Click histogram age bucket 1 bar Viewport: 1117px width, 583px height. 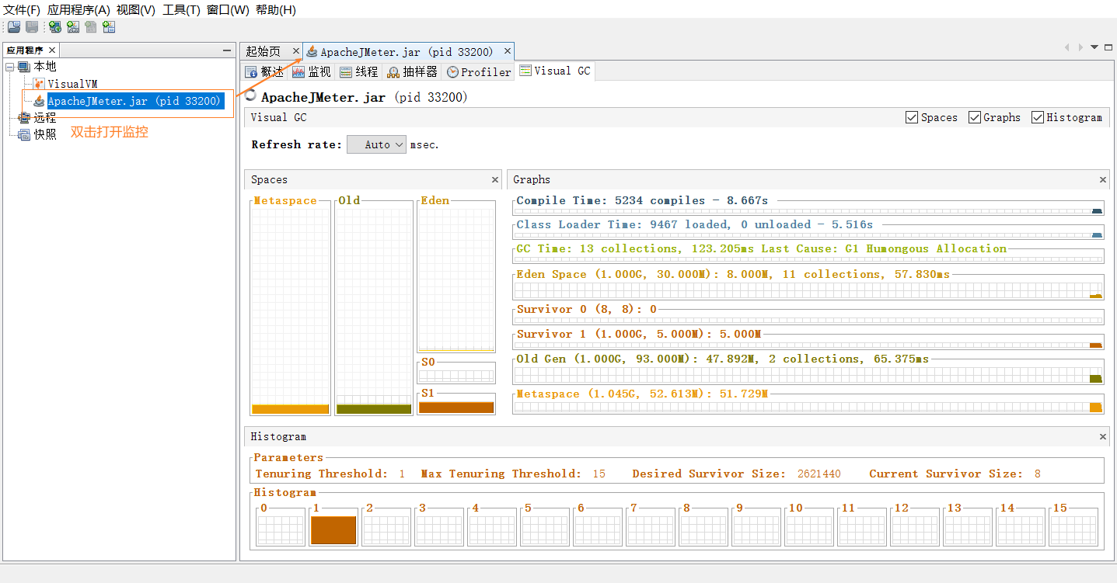click(333, 530)
